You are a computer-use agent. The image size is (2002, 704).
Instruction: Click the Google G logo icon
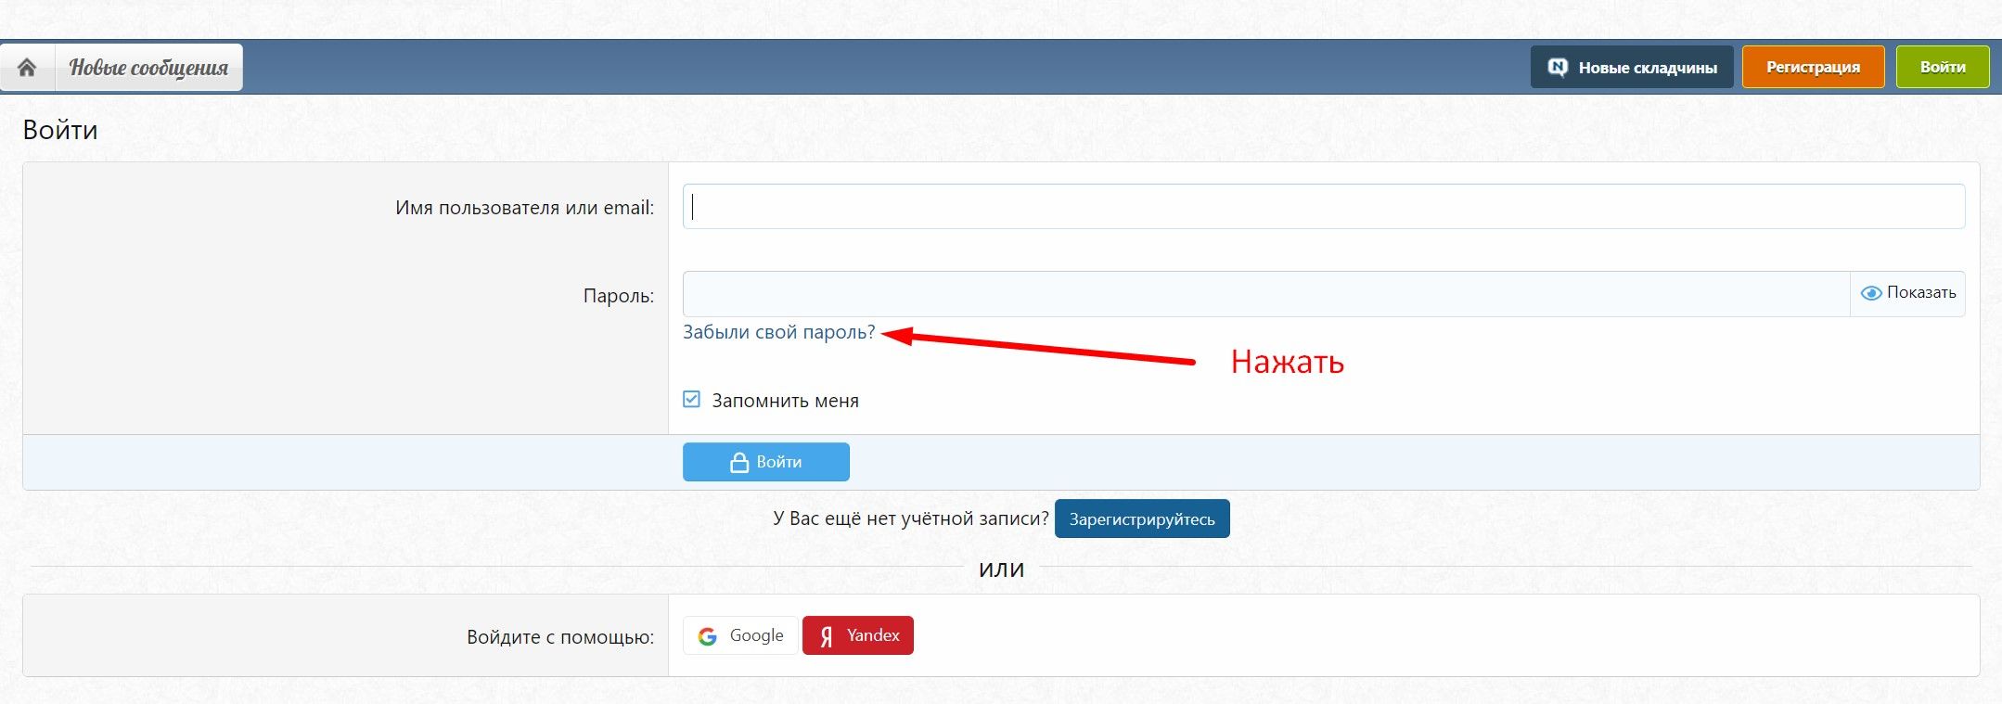coord(708,636)
